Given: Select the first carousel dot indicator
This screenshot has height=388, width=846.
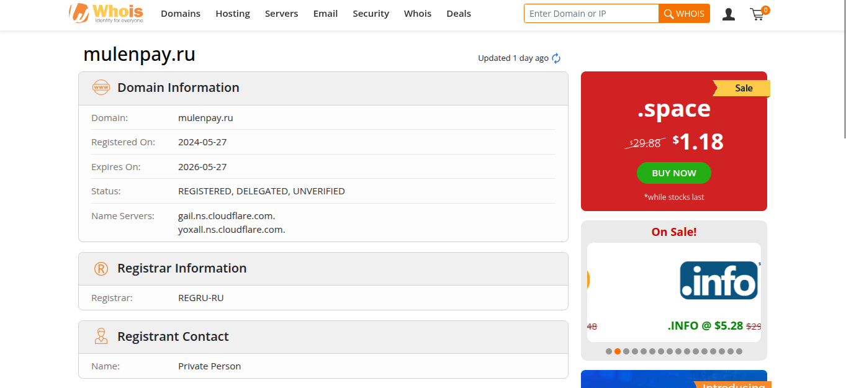Looking at the screenshot, I should (609, 351).
